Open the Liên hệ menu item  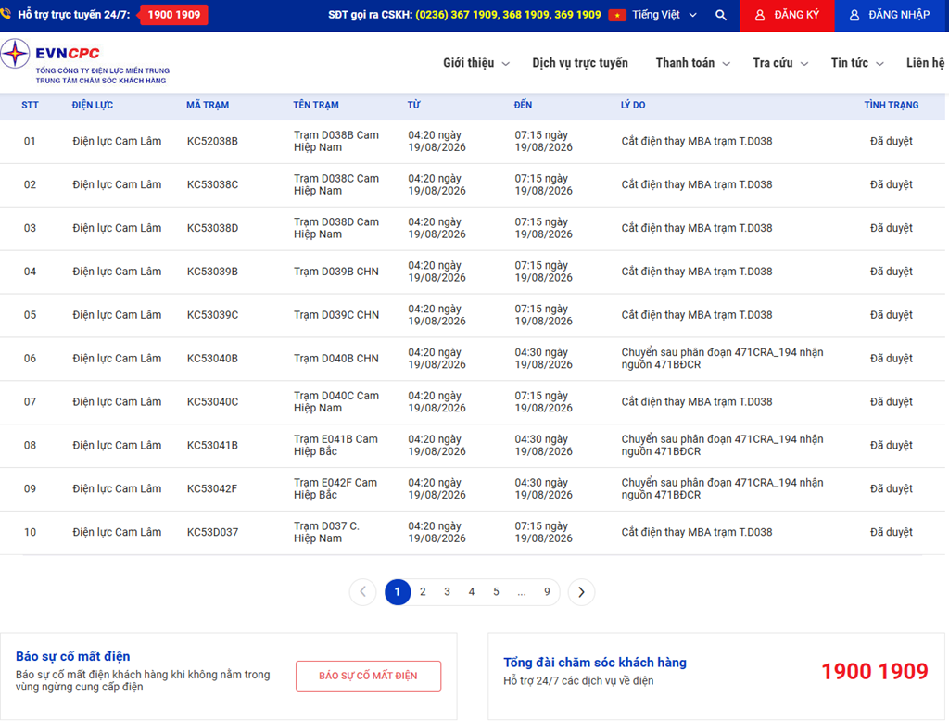926,63
